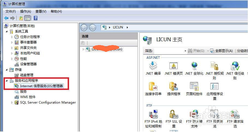Expand the LICUN server connection node
Screen dimensions: 248x132
83,49
